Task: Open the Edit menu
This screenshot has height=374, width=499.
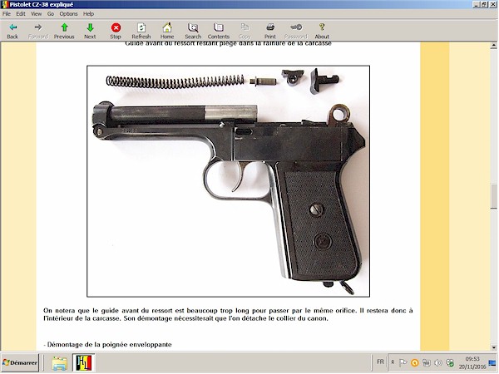Action: (x=21, y=14)
